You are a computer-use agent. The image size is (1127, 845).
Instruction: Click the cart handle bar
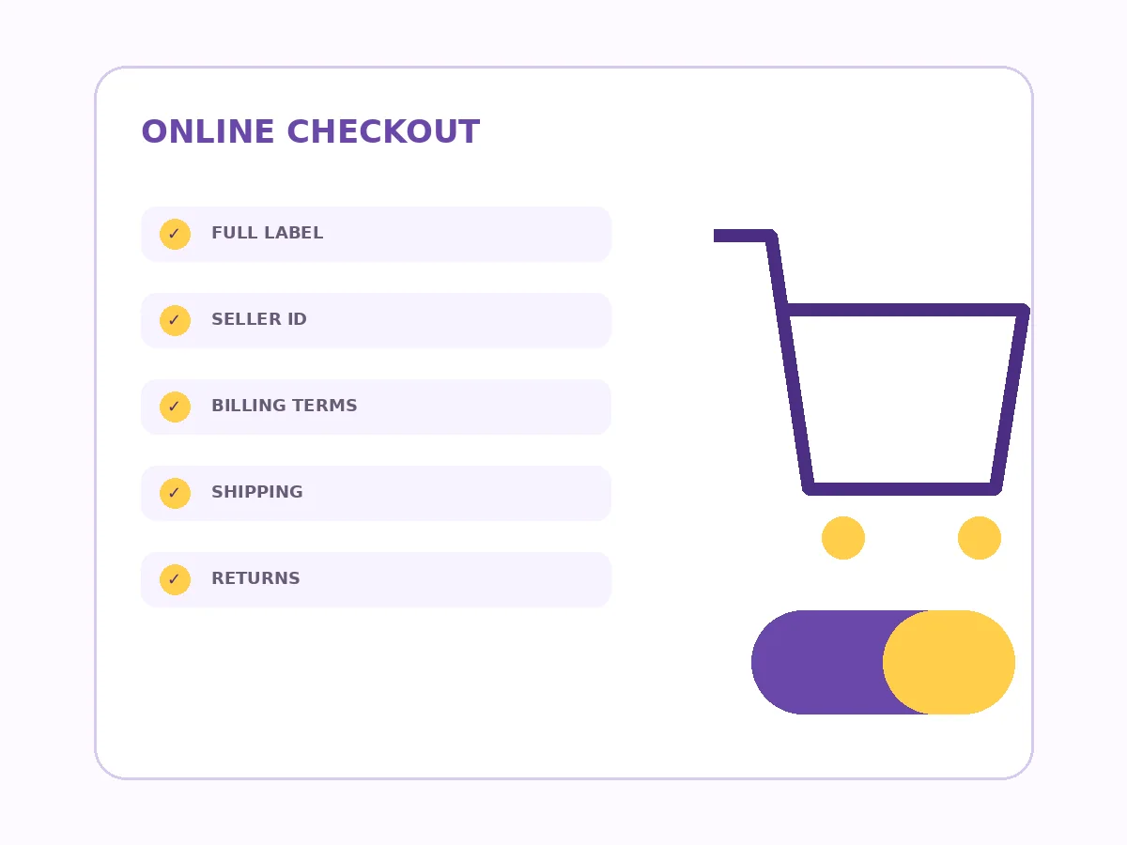click(743, 236)
